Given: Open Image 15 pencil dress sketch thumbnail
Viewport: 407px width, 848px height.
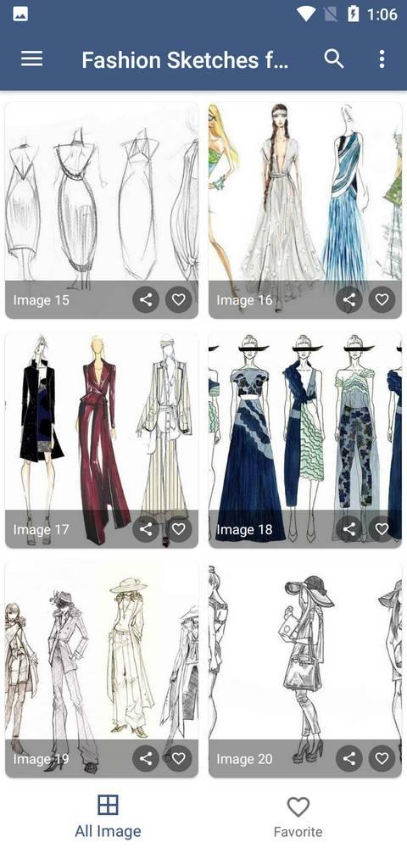Looking at the screenshot, I should click(102, 209).
